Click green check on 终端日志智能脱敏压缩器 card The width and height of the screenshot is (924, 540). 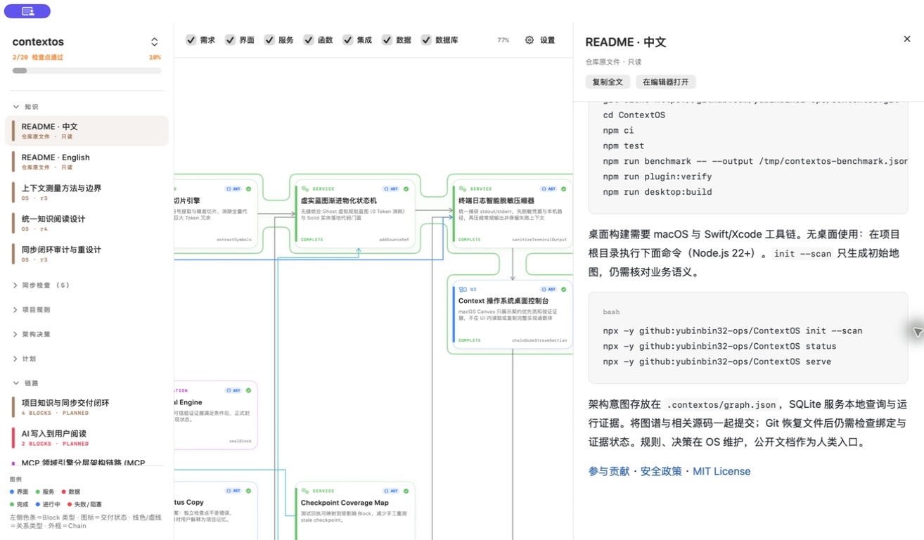click(x=564, y=189)
